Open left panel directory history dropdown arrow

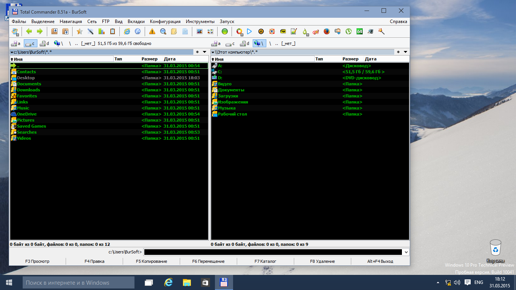204,52
